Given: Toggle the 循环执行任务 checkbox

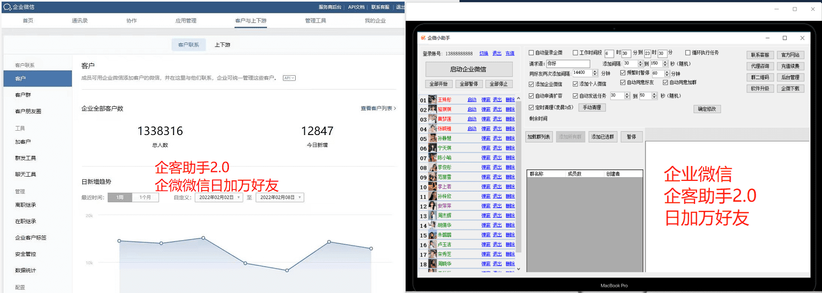Looking at the screenshot, I should (687, 53).
